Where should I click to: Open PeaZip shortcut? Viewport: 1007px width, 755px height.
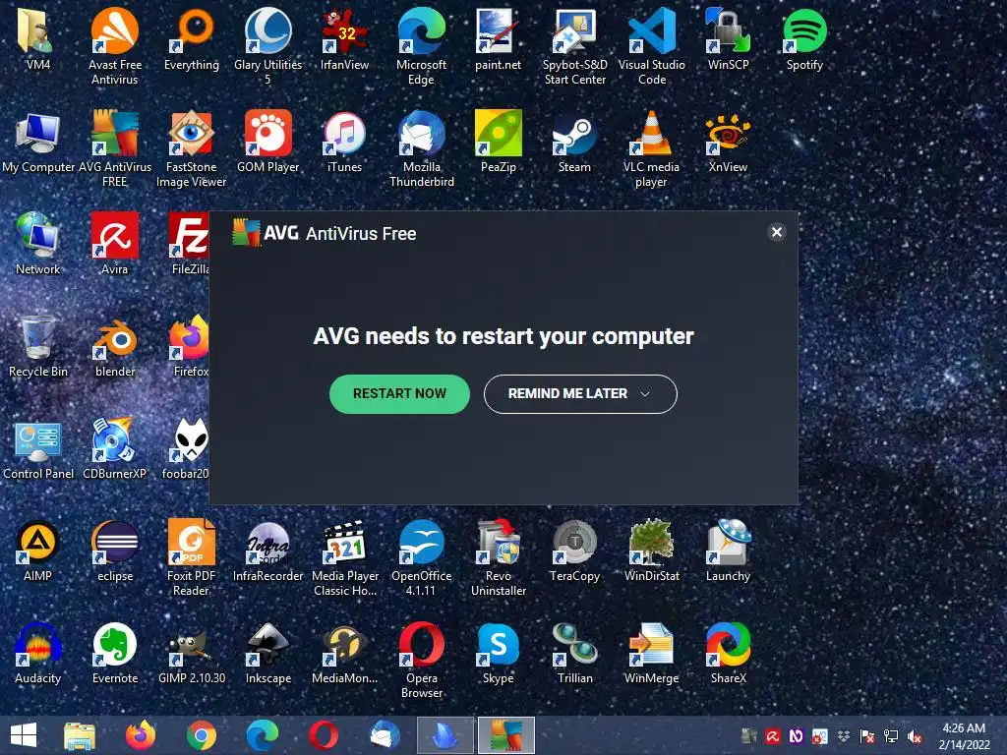(x=498, y=142)
